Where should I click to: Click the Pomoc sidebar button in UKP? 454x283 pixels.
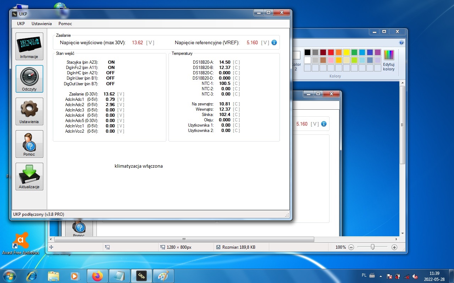[29, 144]
